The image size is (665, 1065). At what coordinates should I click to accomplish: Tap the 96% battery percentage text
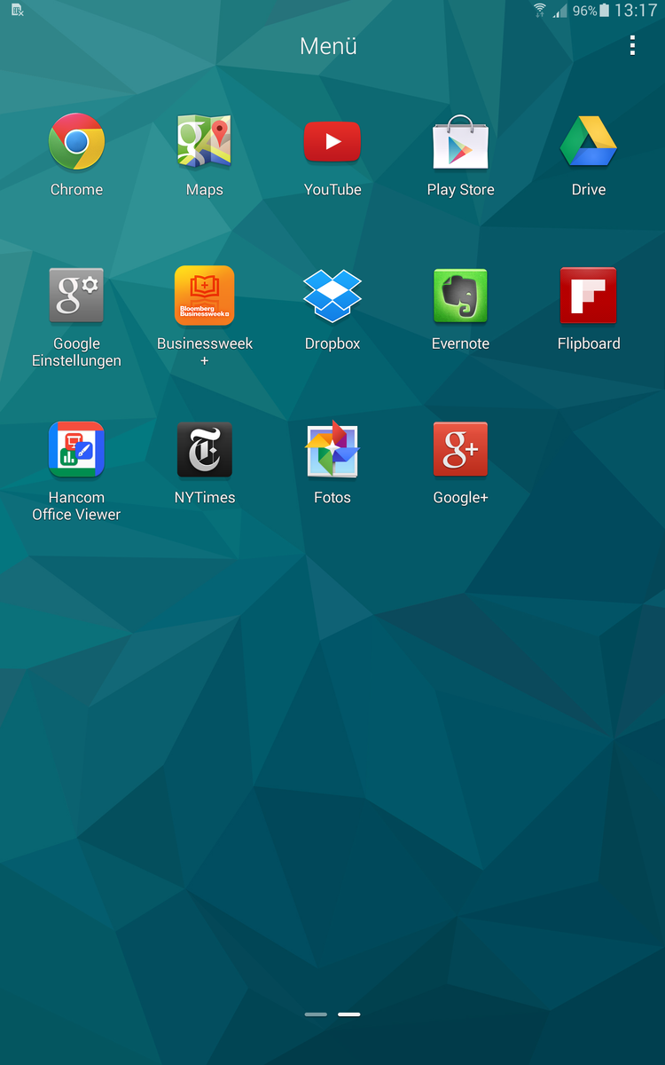pyautogui.click(x=584, y=11)
